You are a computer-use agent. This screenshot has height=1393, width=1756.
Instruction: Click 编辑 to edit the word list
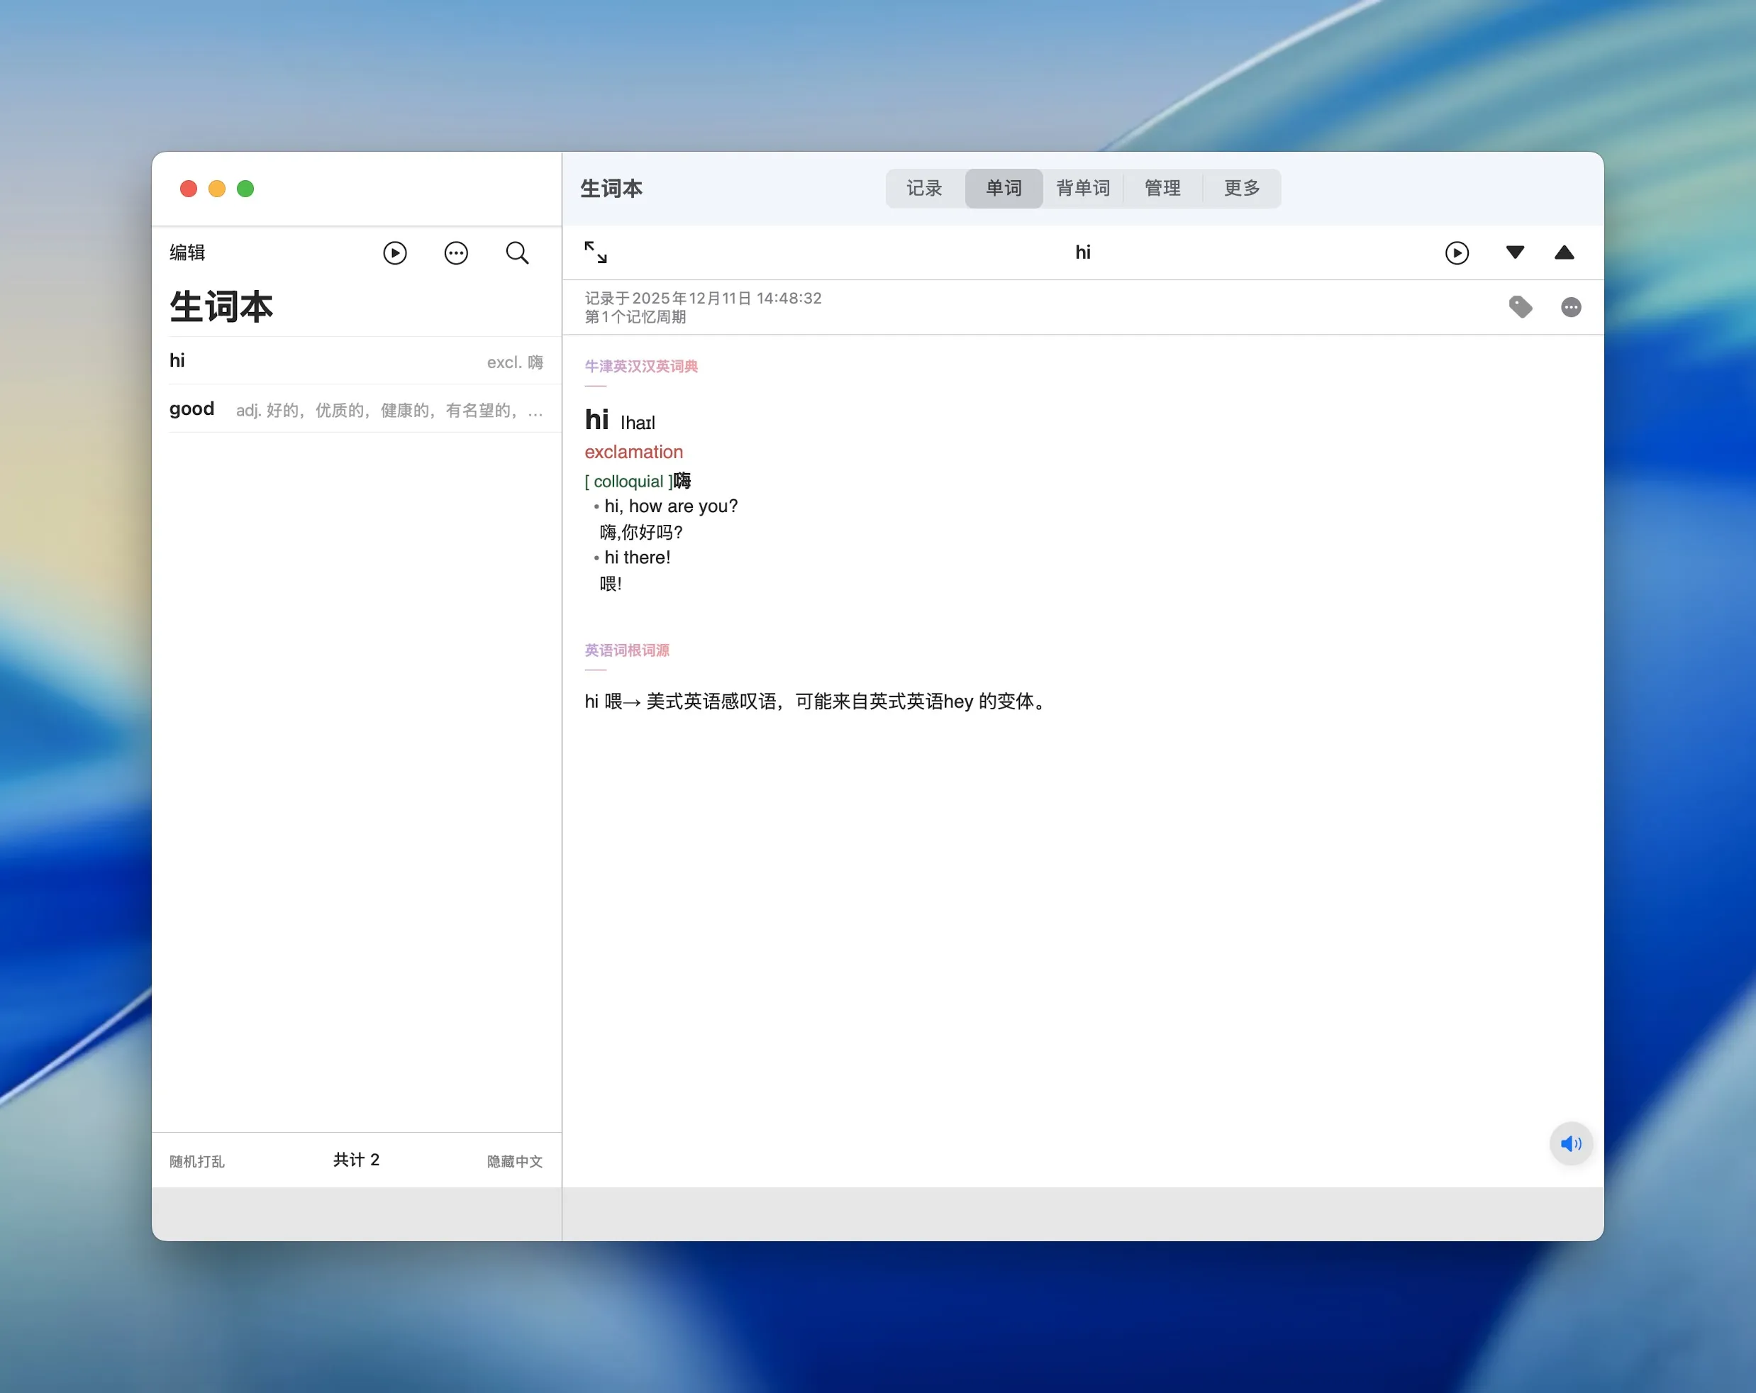point(187,252)
